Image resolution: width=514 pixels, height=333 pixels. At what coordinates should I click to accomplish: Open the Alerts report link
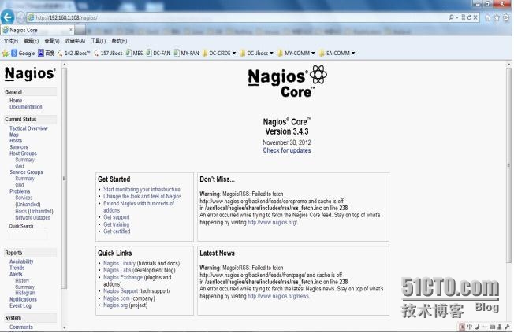[16, 274]
